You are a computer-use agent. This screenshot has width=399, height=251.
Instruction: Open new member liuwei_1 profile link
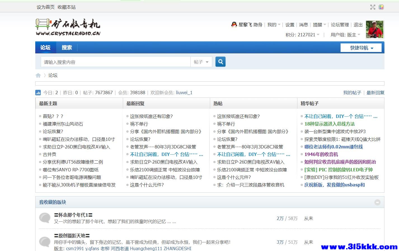pyautogui.click(x=184, y=93)
